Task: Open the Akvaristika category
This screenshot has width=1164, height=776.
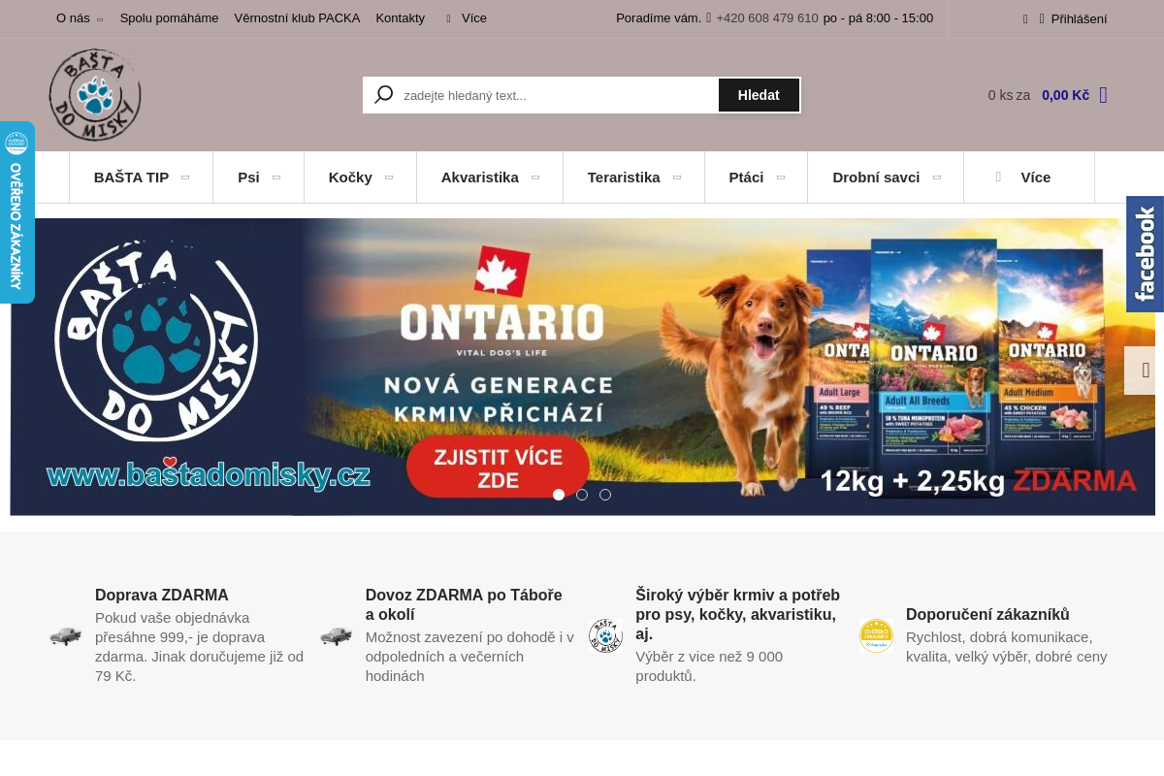Action: (480, 178)
